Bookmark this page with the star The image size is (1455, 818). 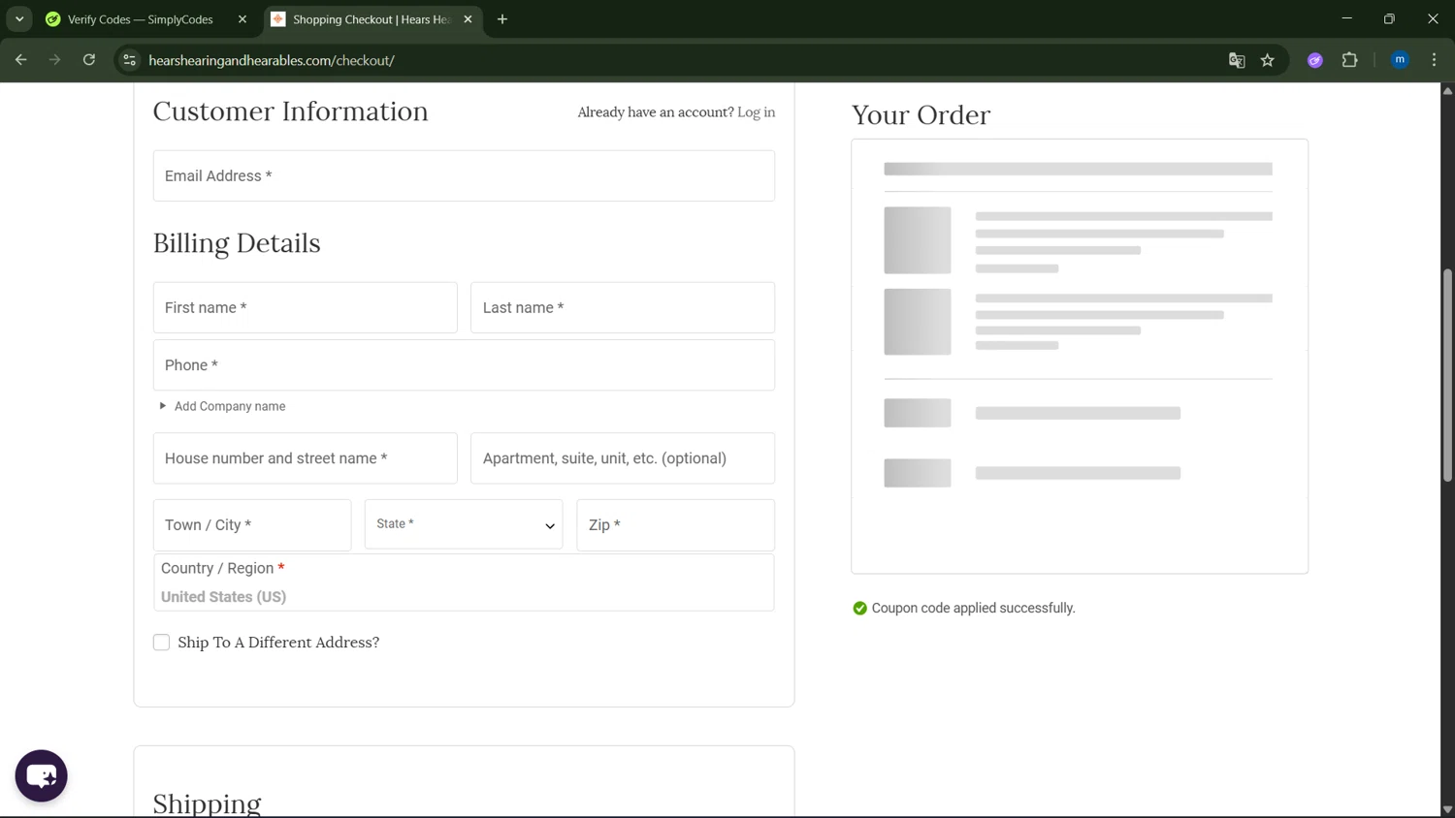[x=1268, y=60]
